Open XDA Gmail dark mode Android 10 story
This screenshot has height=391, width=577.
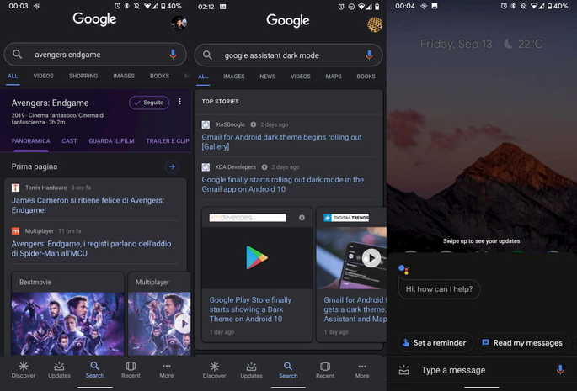coord(283,184)
